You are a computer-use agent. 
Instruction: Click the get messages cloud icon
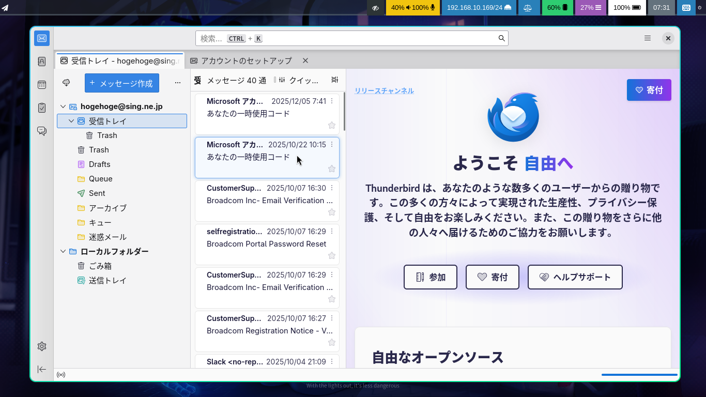pyautogui.click(x=66, y=83)
